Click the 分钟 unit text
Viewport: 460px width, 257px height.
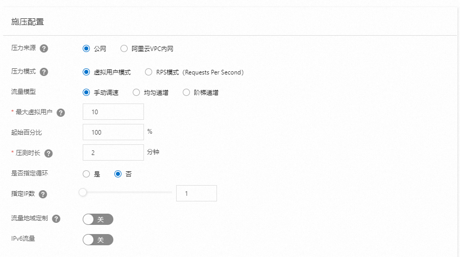153,152
